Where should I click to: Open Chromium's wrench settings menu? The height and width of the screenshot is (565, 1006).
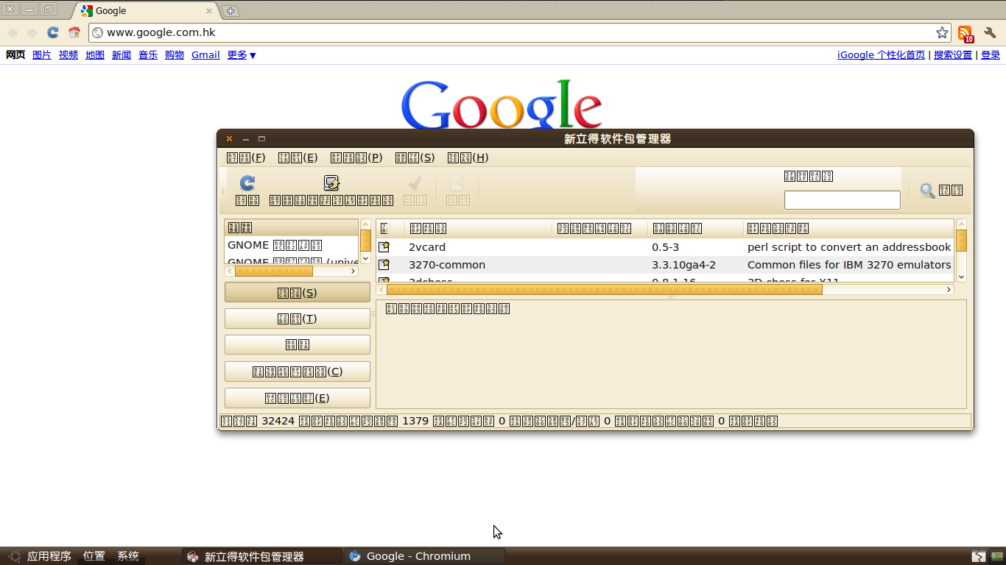(990, 32)
